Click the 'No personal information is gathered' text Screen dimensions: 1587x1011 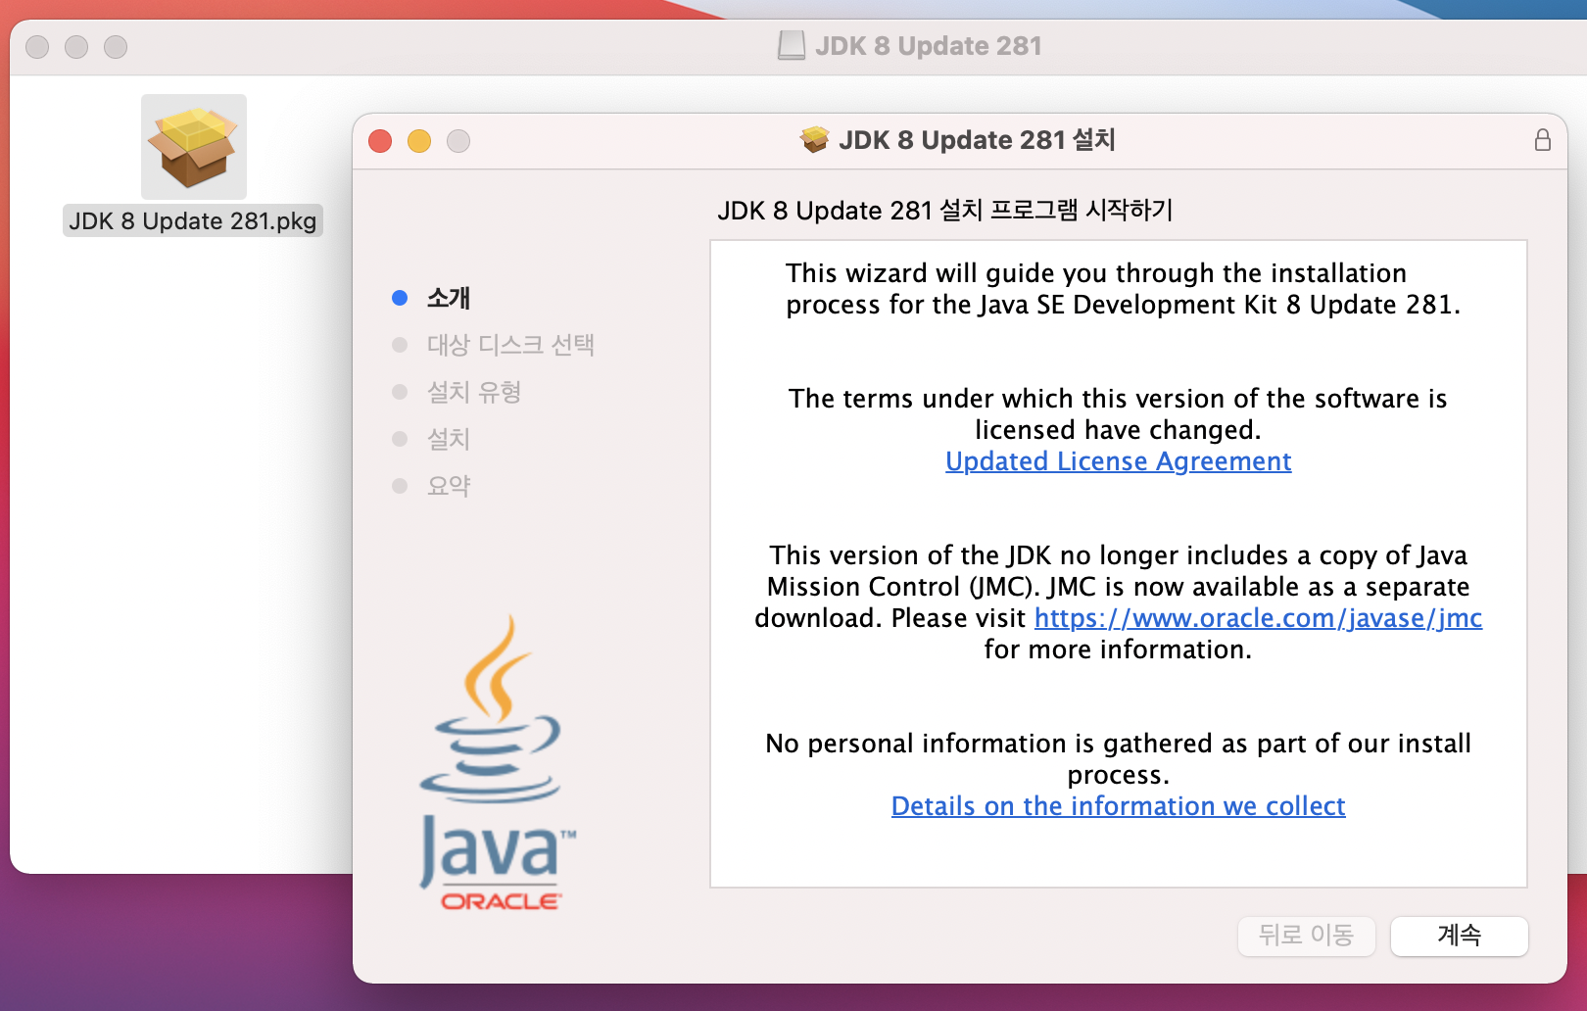click(1118, 759)
